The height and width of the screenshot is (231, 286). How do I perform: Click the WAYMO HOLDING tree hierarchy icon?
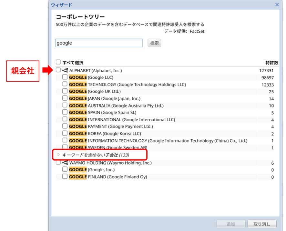(65, 163)
